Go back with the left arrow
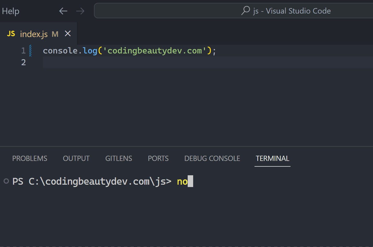This screenshot has height=247, width=373. point(63,11)
